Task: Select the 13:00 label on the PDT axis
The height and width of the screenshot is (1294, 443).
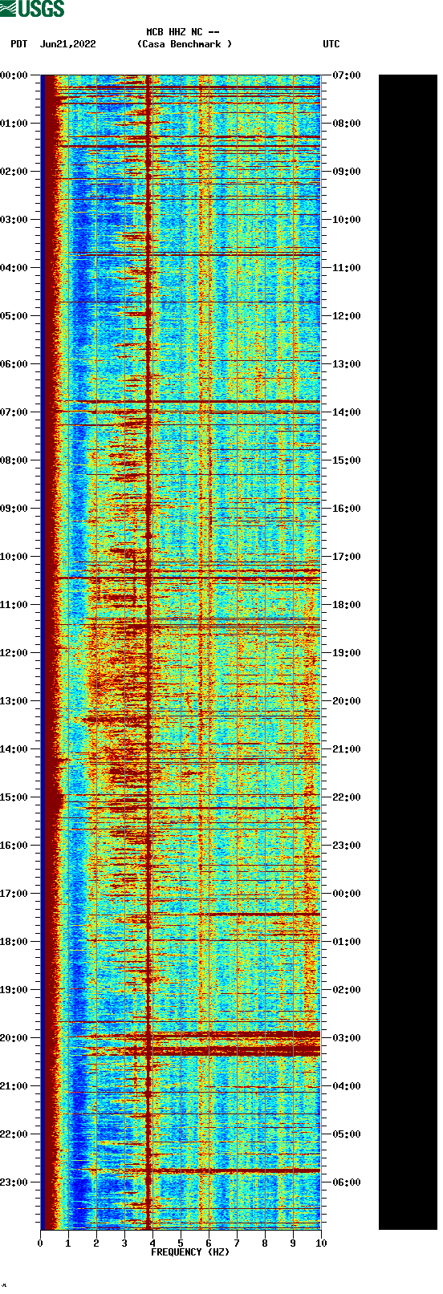Action: (x=14, y=701)
